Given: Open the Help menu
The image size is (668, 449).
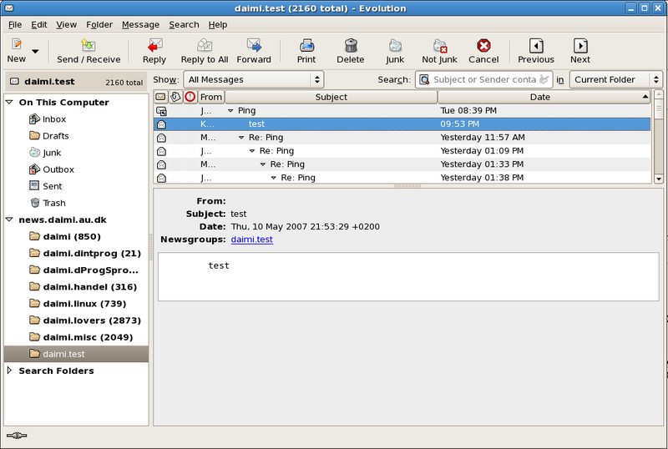Looking at the screenshot, I should [x=218, y=25].
